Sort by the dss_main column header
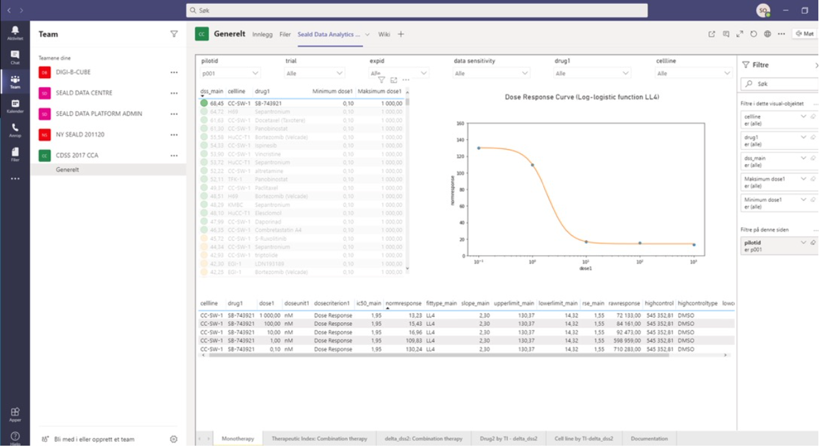 click(212, 91)
